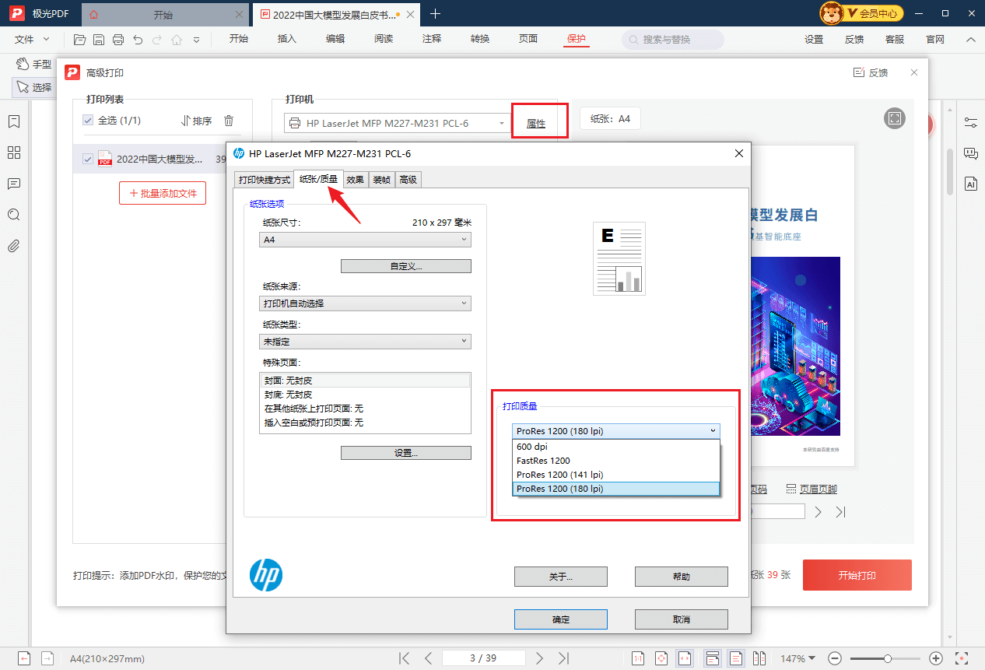The image size is (985, 670).
Task: Click the fit-to-page icon on status bar
Action: point(660,658)
